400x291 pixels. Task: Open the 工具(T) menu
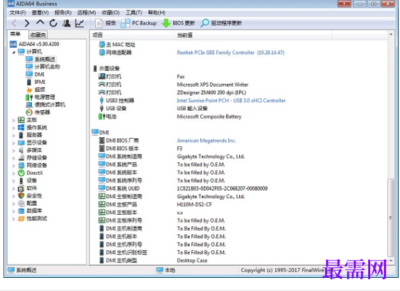coord(134,12)
